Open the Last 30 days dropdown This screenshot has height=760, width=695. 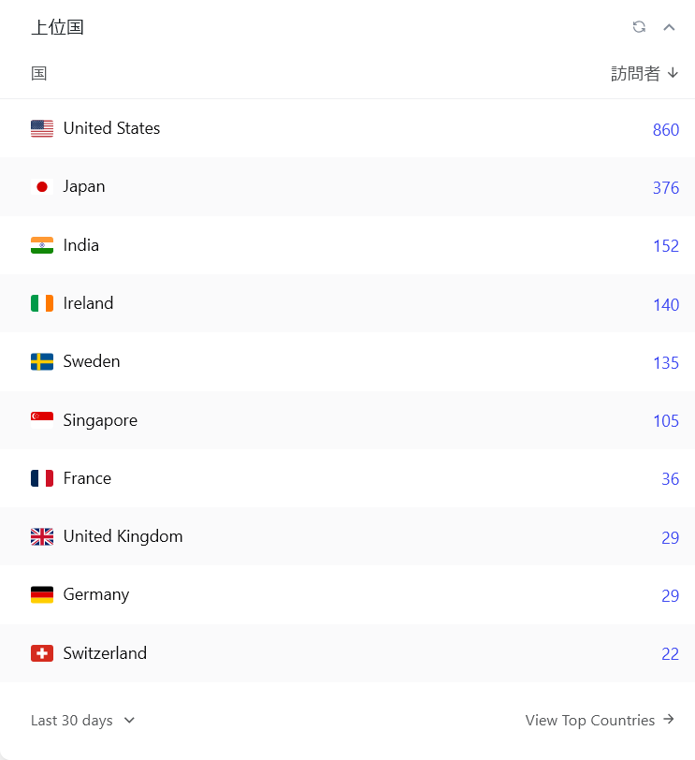[x=82, y=721]
